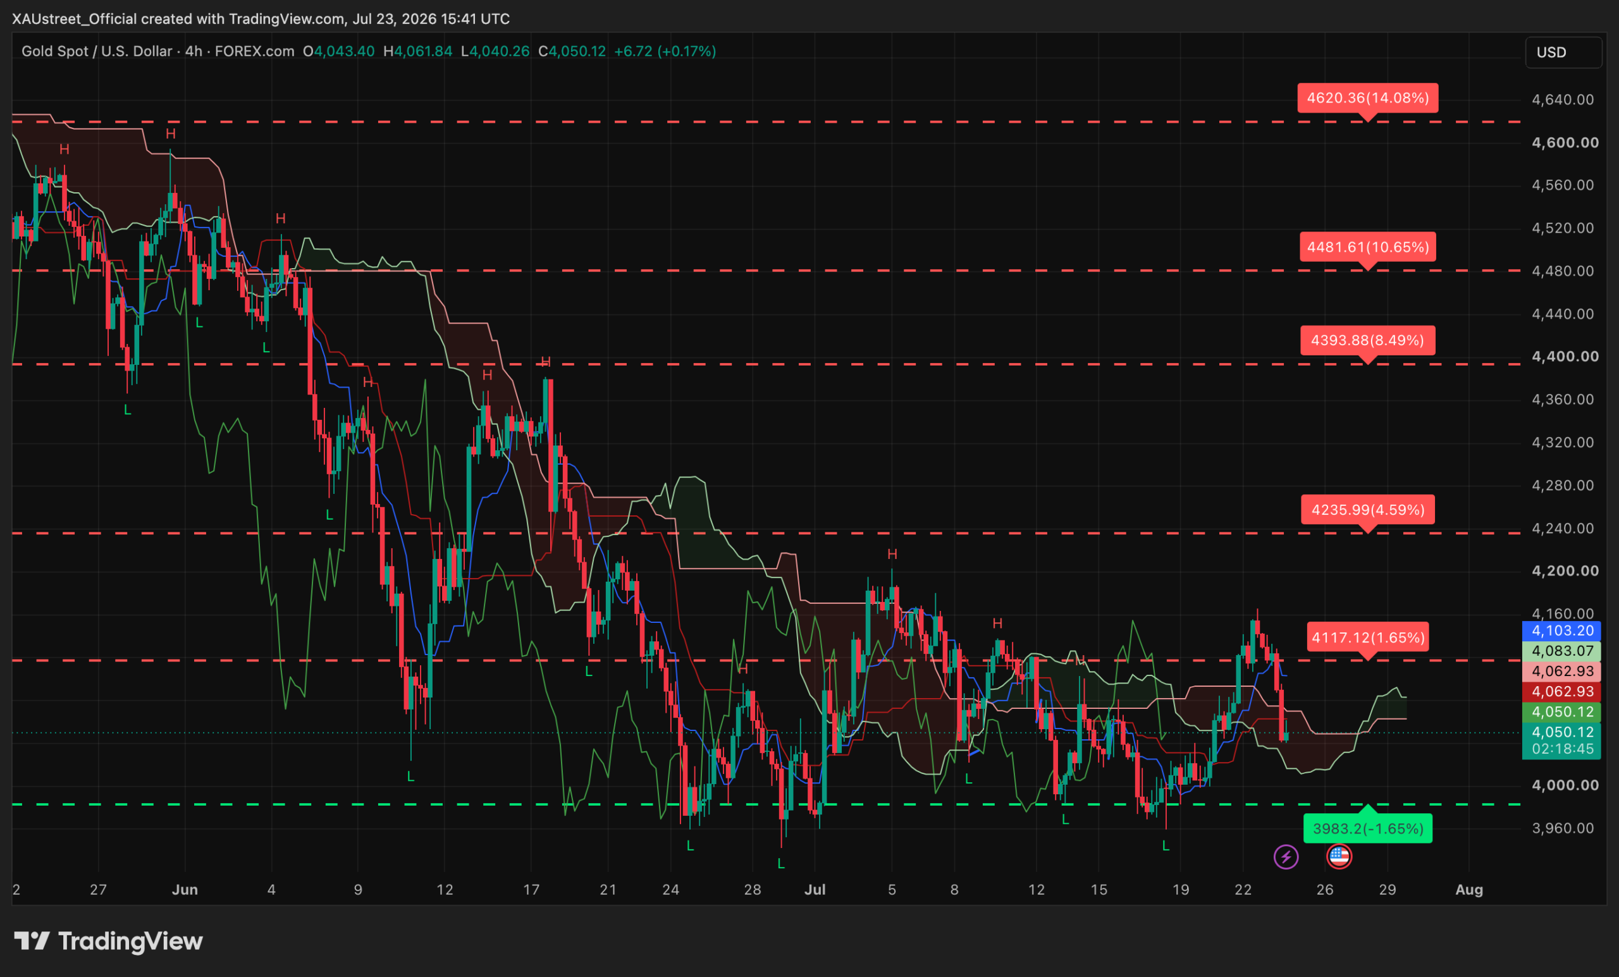Click the TradingView logo at bottom
This screenshot has width=1619, height=977.
point(108,941)
